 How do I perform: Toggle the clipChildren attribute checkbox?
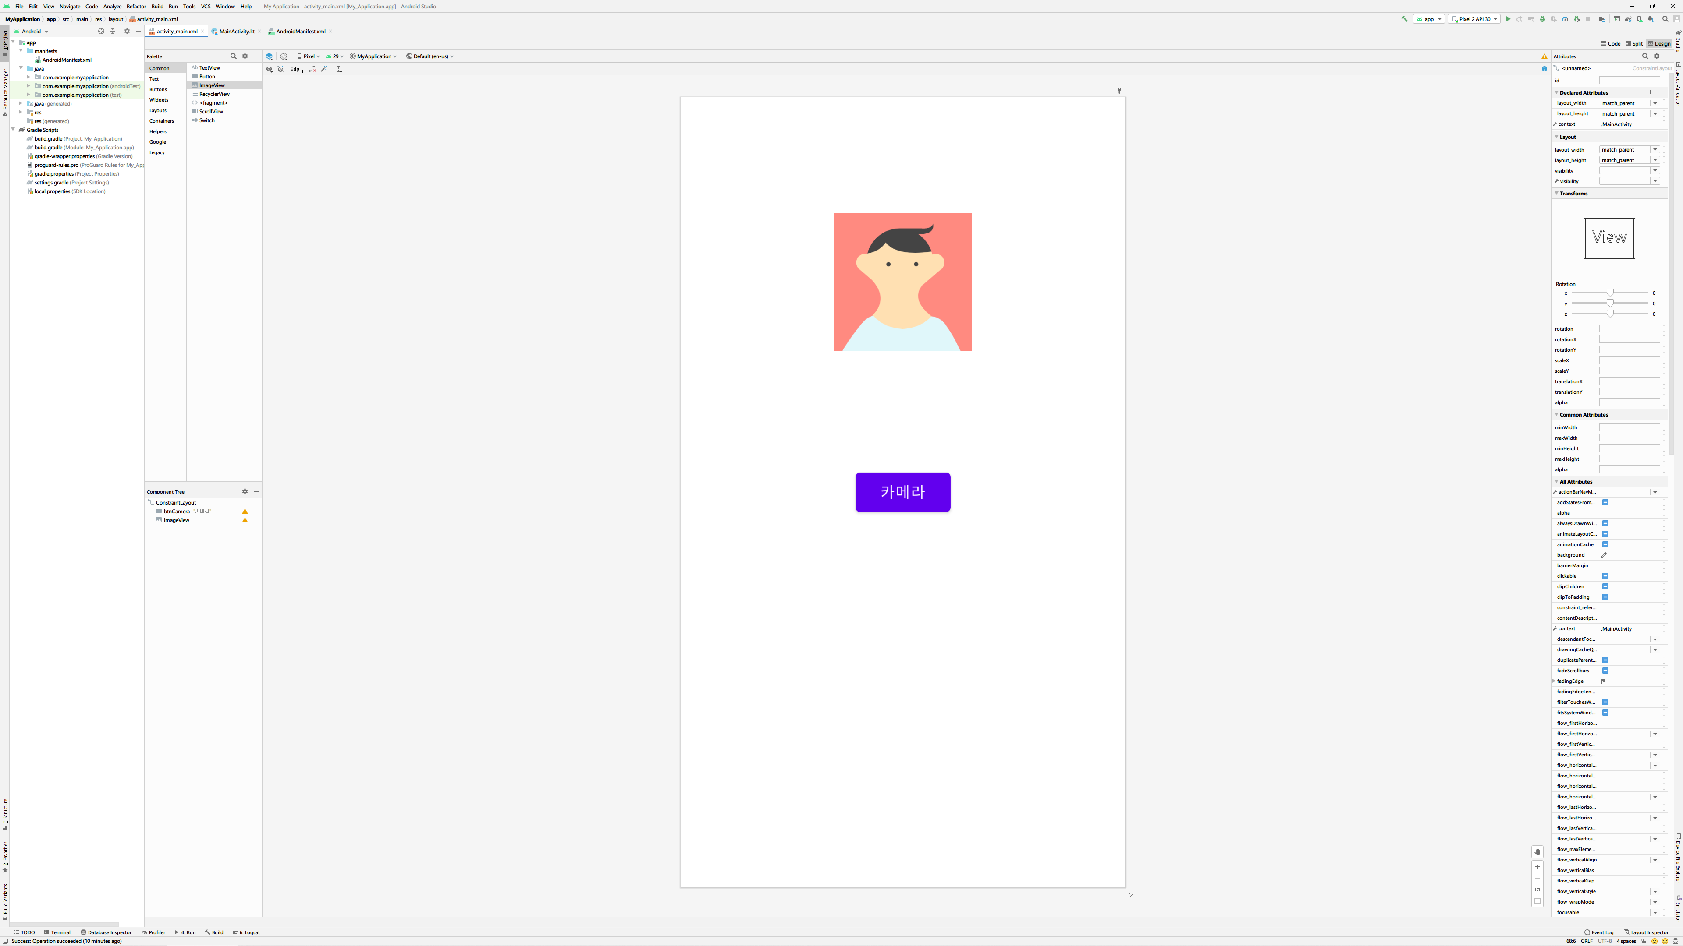(1605, 586)
